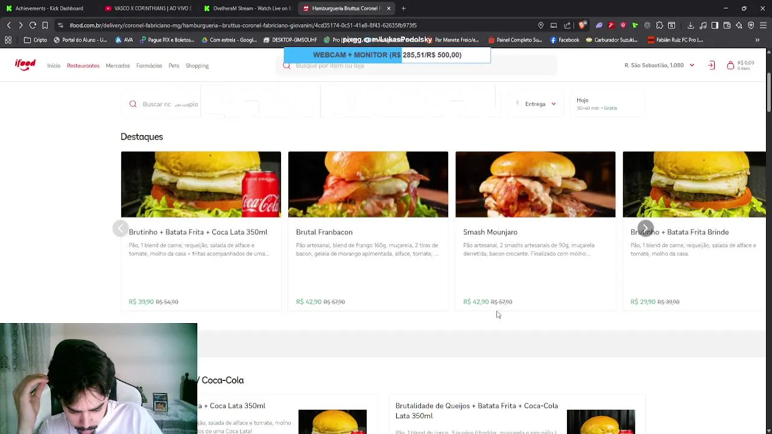Open the Portal do Aluno bookmark
Viewport: 772px width, 434px height.
(80, 40)
